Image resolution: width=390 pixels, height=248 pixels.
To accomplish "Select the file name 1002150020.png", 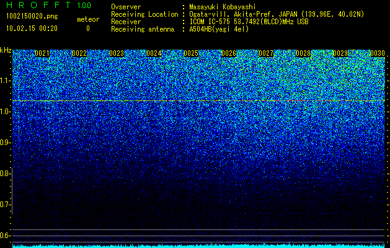I will tap(32, 16).
